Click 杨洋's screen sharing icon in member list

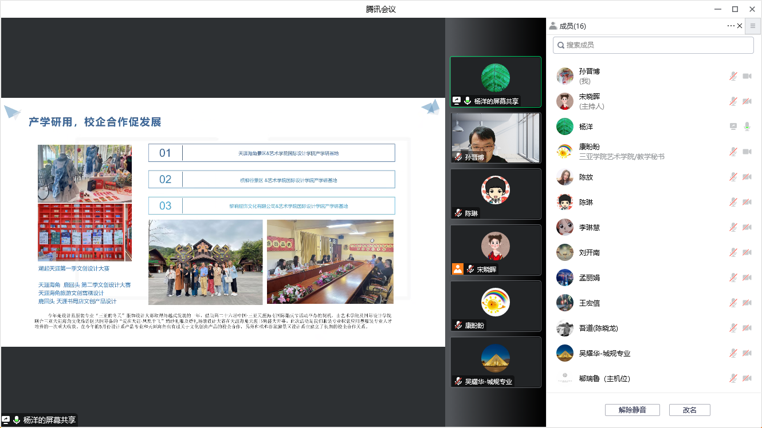733,126
